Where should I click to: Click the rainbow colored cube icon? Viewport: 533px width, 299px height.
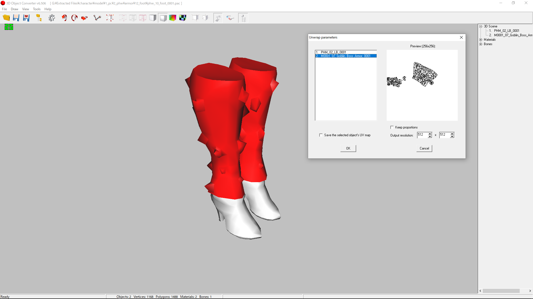tap(173, 18)
